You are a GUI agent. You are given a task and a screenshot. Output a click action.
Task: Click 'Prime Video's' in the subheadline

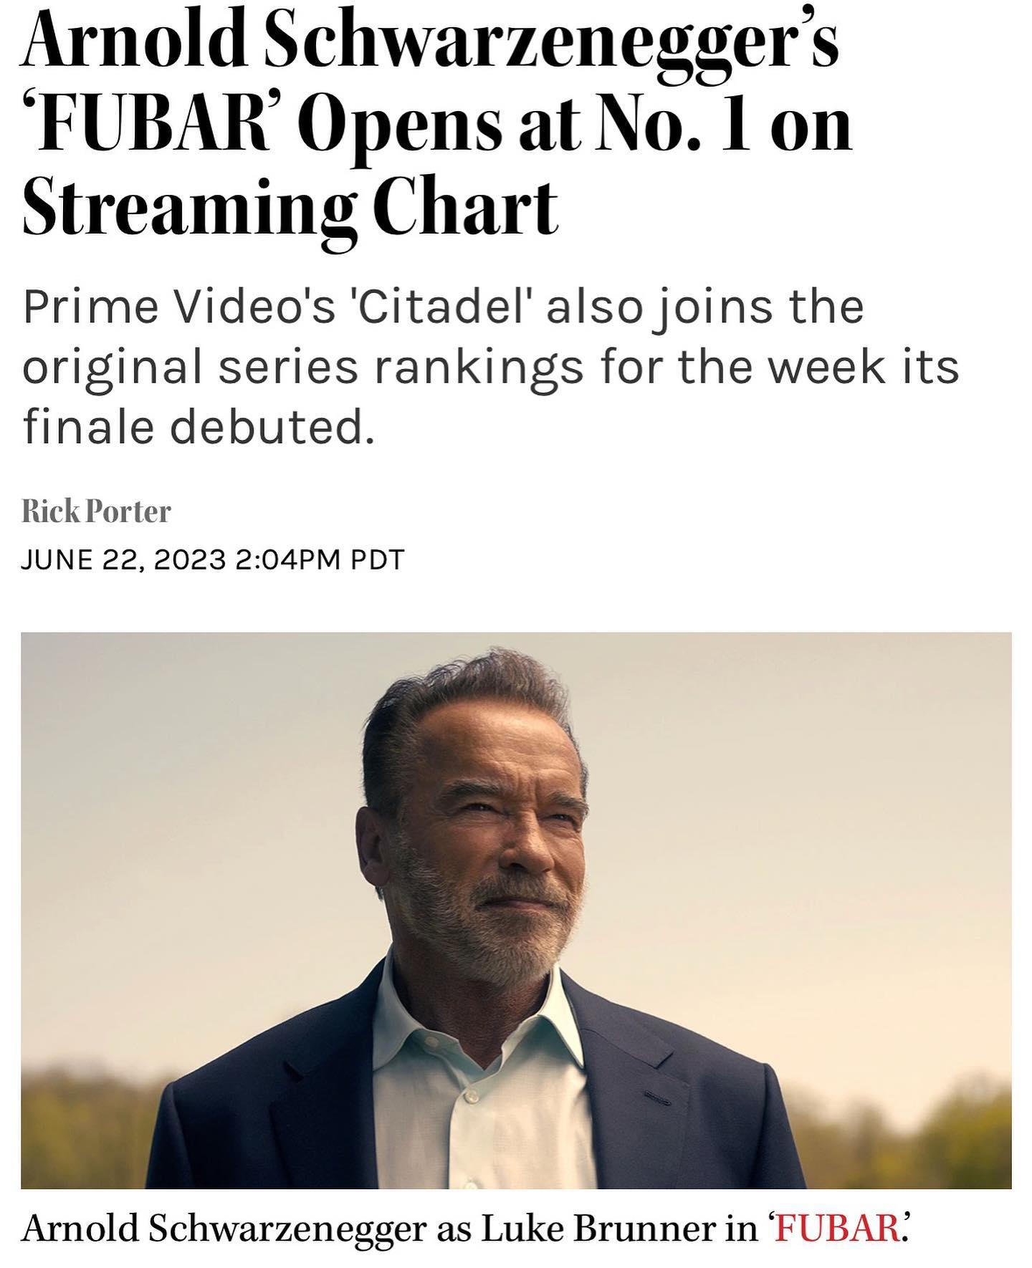179,307
